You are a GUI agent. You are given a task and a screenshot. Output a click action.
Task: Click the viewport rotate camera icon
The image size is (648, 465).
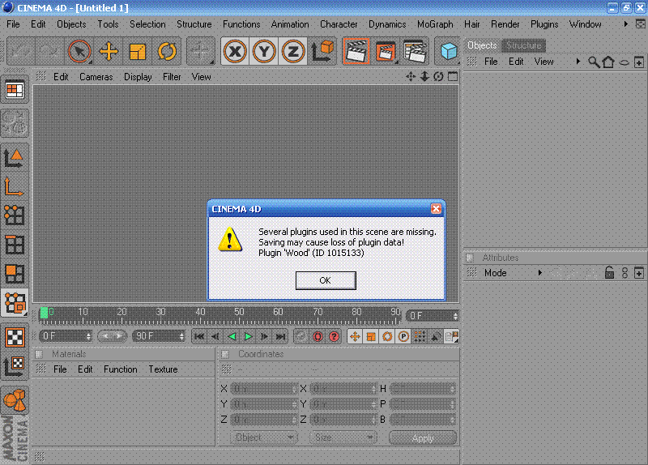438,76
